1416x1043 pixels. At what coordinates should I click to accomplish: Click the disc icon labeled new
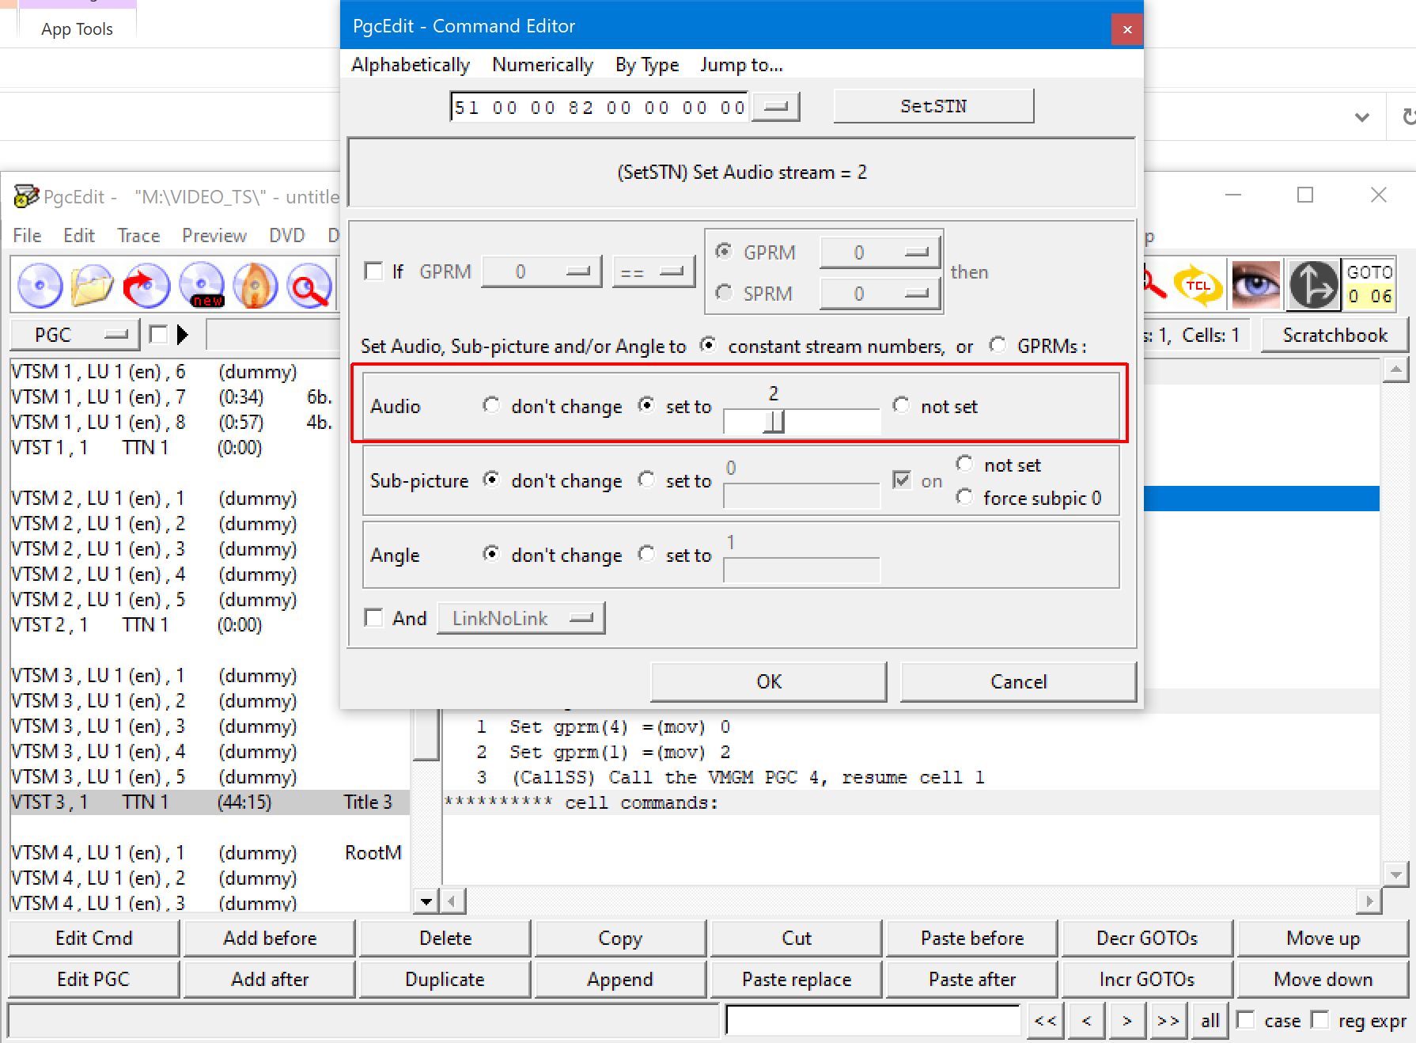point(202,286)
